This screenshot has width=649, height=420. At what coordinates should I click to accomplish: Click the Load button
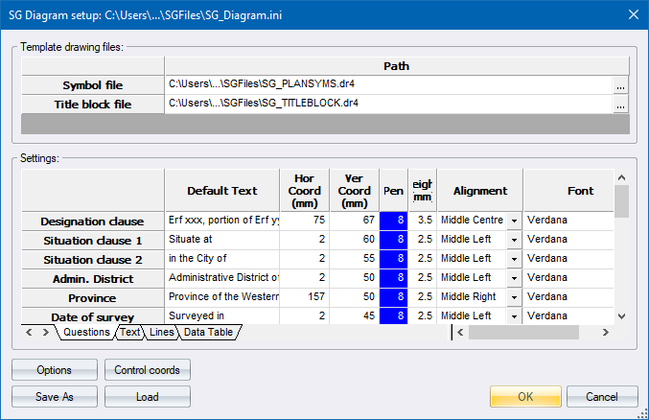(147, 396)
